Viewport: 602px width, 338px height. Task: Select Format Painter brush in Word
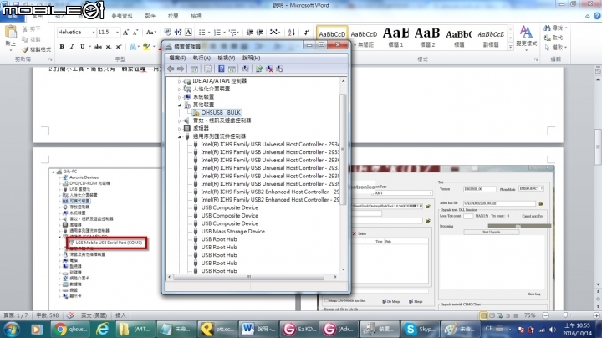[x=25, y=49]
